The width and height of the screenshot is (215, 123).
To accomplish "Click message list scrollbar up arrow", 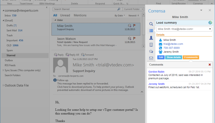I will 143,14.
